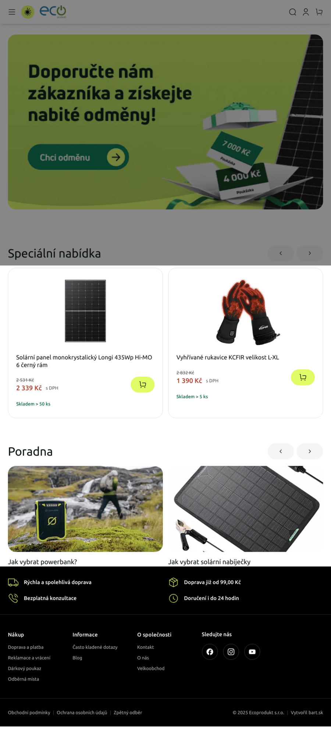
Task: Click the Chci odměnu button
Action: (78, 157)
